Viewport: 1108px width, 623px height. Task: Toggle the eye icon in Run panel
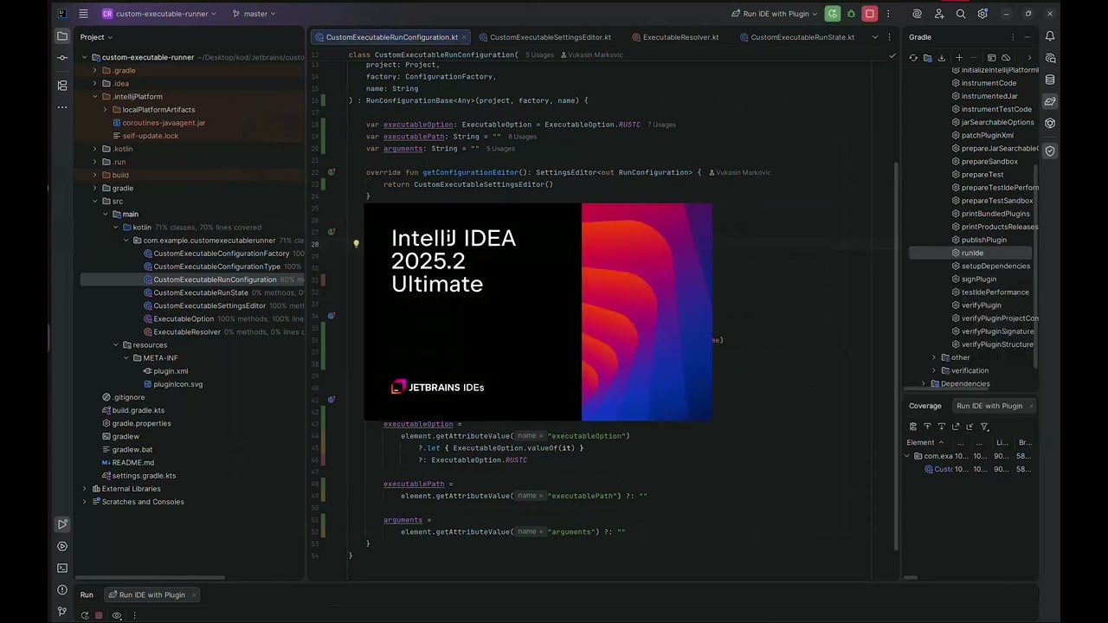[x=117, y=615]
